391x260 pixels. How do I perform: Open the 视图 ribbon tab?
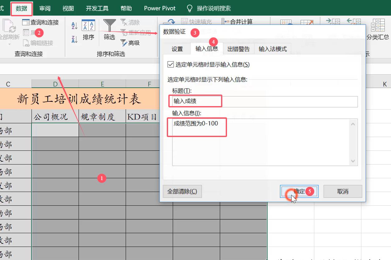[68, 8]
